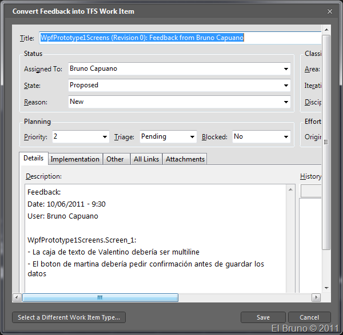Click the horizontal scrollbar right arrow
This screenshot has height=335, width=343.
(316, 297)
